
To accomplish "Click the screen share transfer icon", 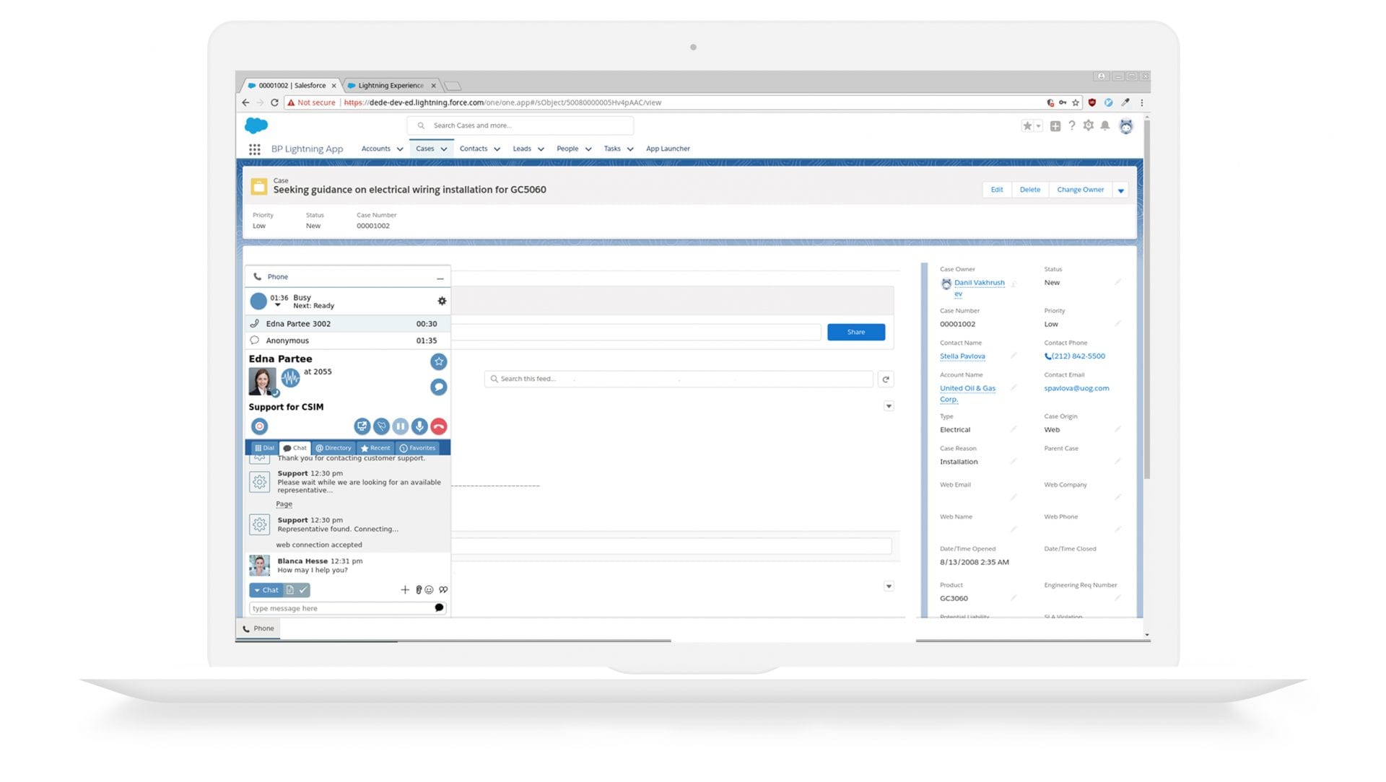I will point(362,426).
